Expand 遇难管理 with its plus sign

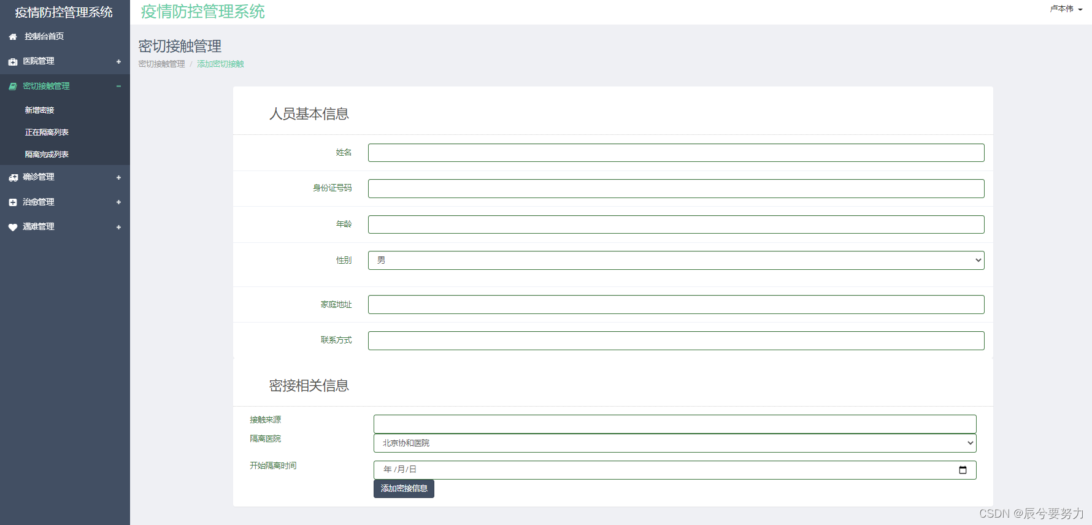[x=118, y=227]
